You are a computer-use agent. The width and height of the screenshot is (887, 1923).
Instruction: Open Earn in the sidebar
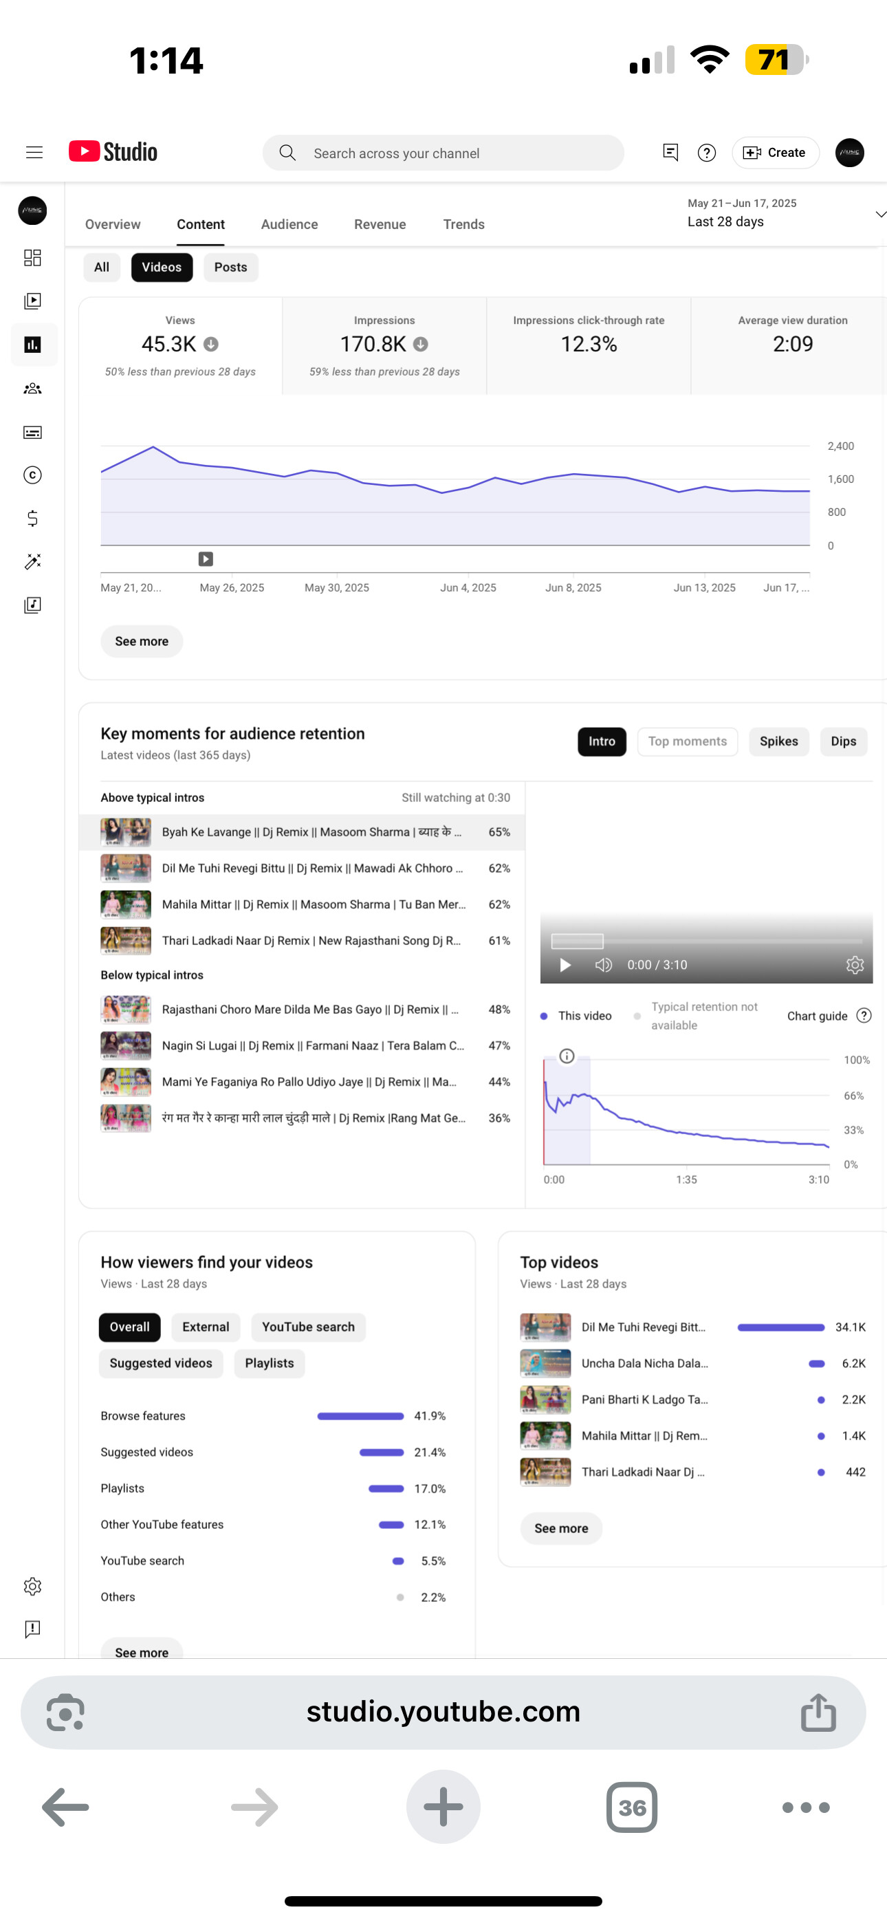click(32, 518)
